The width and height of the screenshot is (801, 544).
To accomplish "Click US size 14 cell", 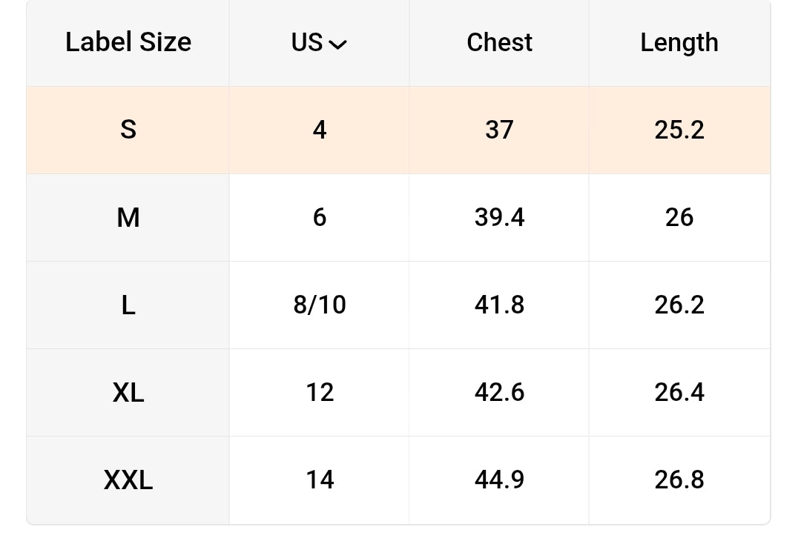I will (320, 480).
